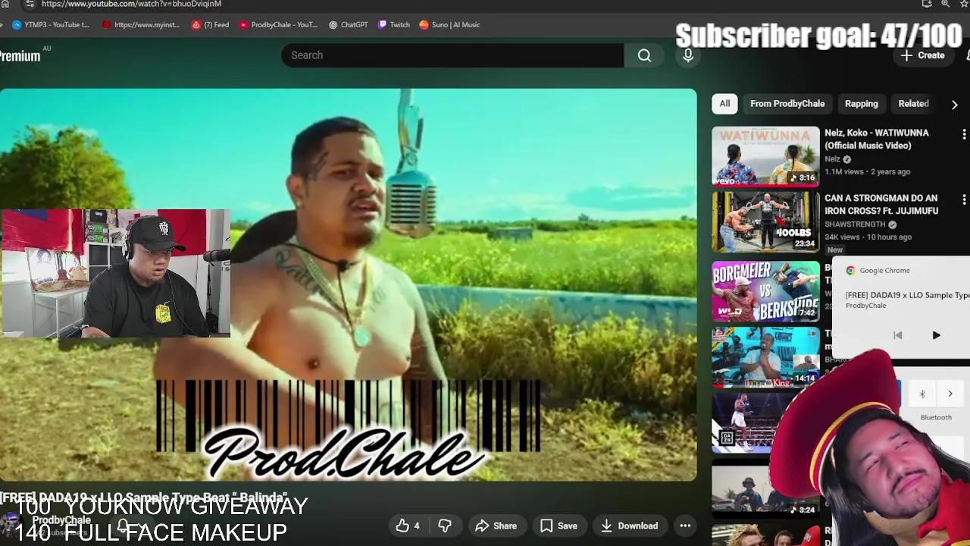Save the video to a playlist
The image size is (970, 546).
tap(559, 526)
